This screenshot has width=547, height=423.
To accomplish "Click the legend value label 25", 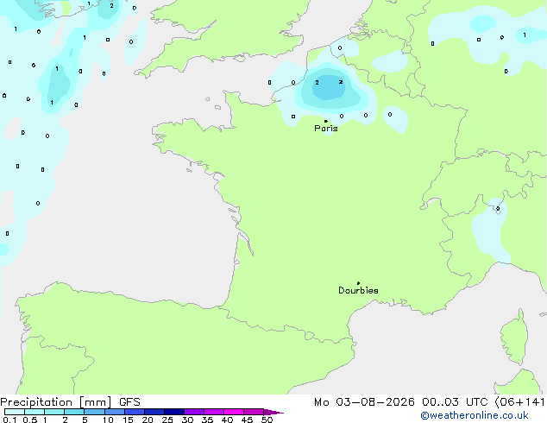I will (x=167, y=420).
